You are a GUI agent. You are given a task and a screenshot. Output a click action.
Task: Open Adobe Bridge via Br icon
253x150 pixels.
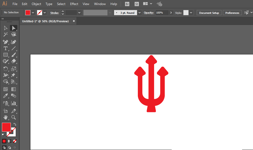point(127,4)
